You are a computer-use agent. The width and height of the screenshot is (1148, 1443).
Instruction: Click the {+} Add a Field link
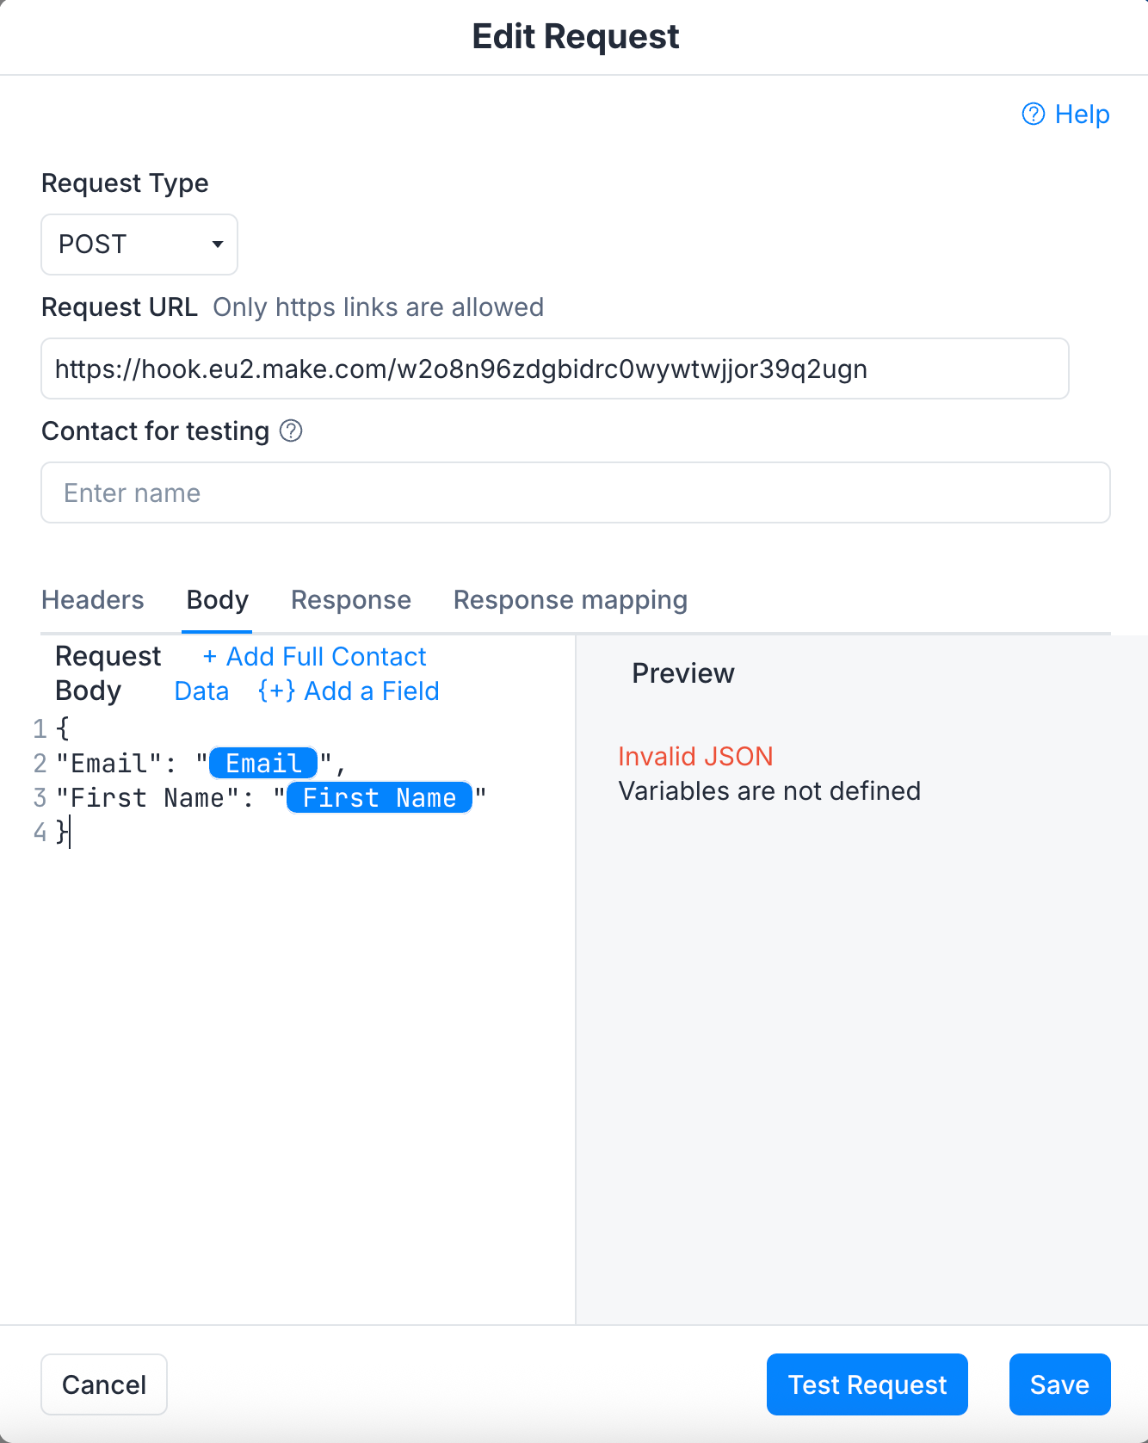[x=349, y=691]
